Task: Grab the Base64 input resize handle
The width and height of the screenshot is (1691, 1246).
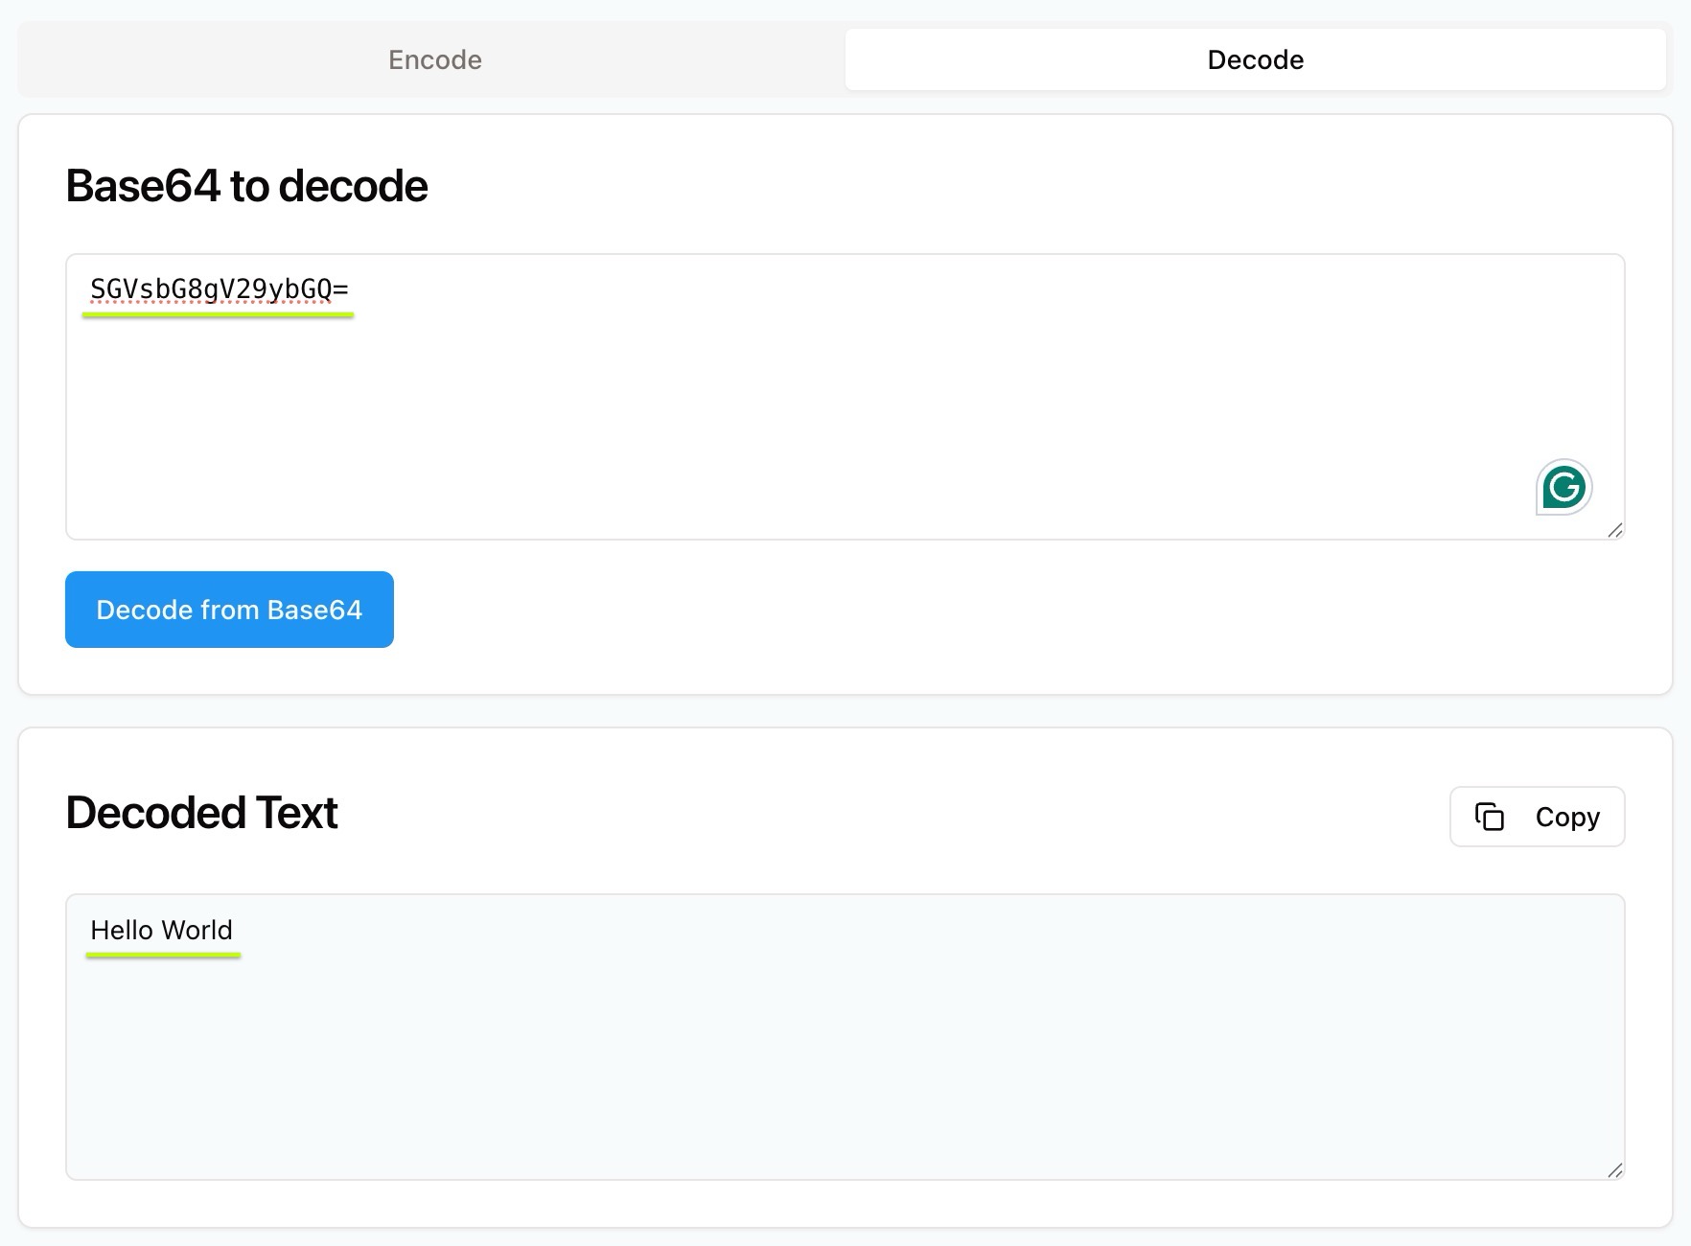Action: (1614, 530)
